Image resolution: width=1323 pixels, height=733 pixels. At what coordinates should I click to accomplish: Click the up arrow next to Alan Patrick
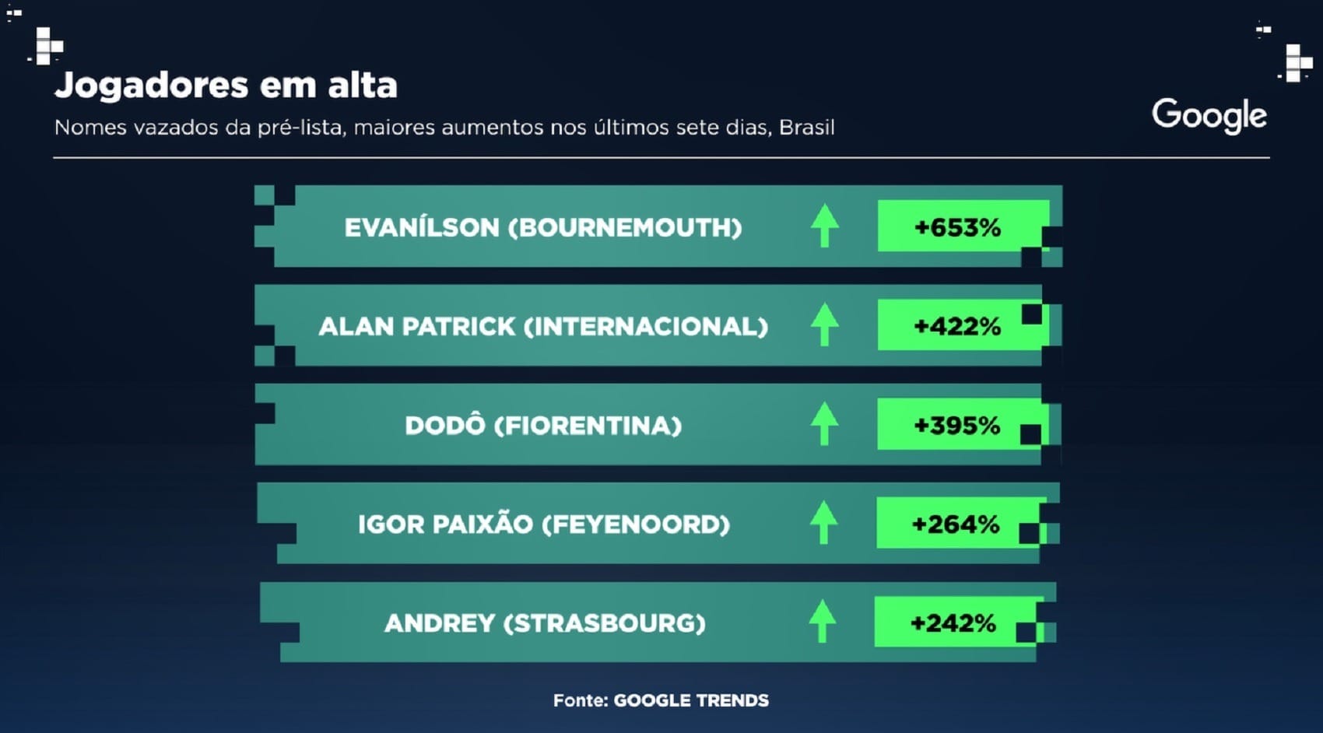824,324
